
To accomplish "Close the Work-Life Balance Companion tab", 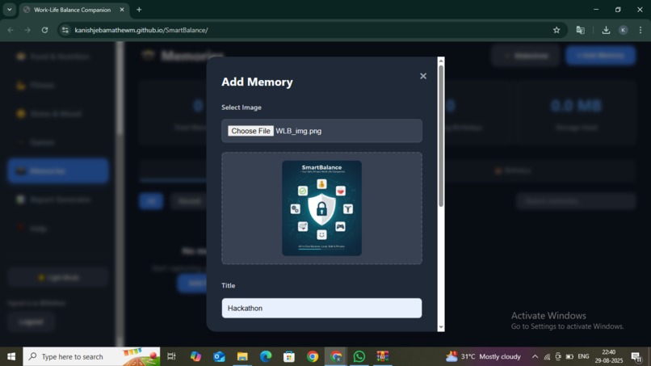I will [x=122, y=10].
